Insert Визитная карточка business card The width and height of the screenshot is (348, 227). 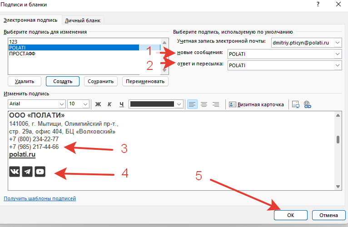pyautogui.click(x=256, y=104)
